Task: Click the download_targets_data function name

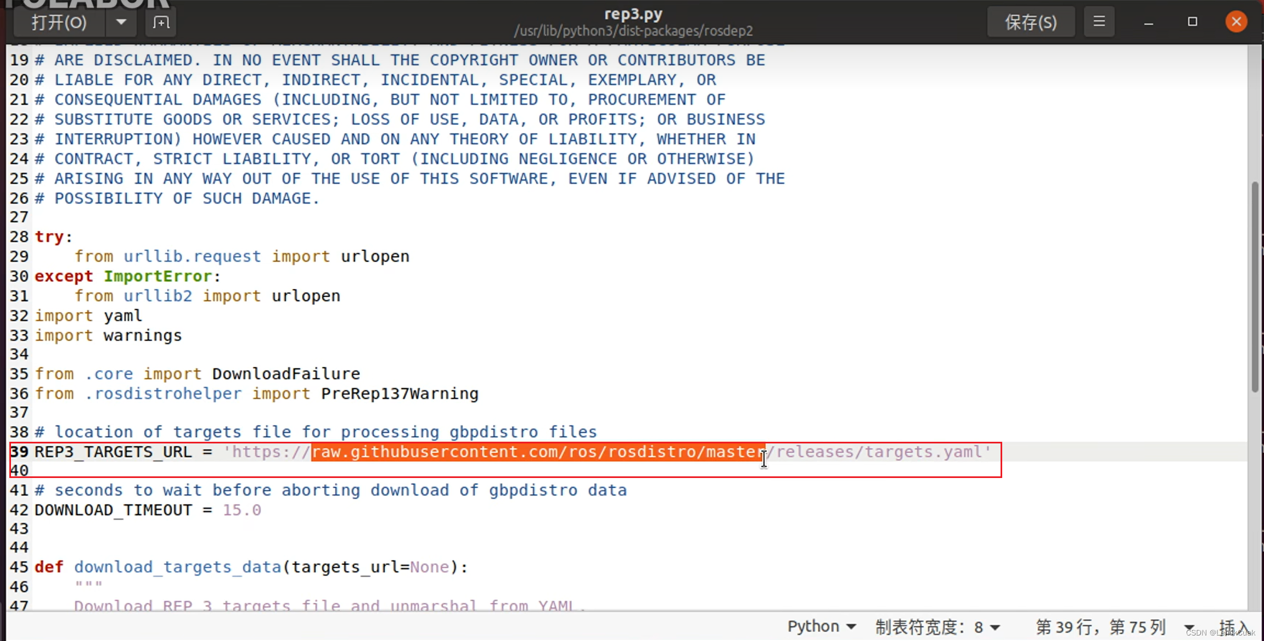Action: point(177,567)
